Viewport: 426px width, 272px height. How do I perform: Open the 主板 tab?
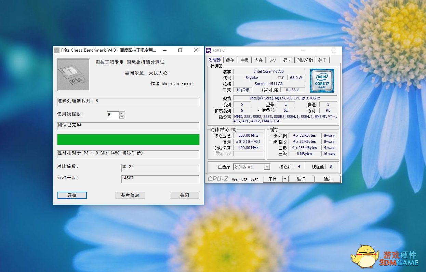coord(244,60)
